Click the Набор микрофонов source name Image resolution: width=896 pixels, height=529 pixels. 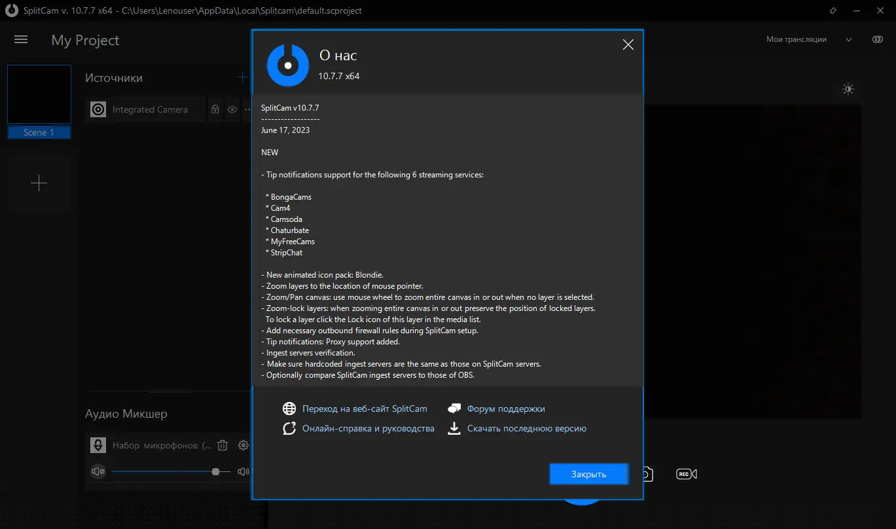point(162,445)
